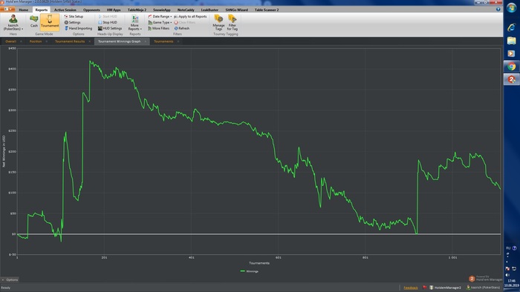Switch to the Overall report tab

point(10,42)
